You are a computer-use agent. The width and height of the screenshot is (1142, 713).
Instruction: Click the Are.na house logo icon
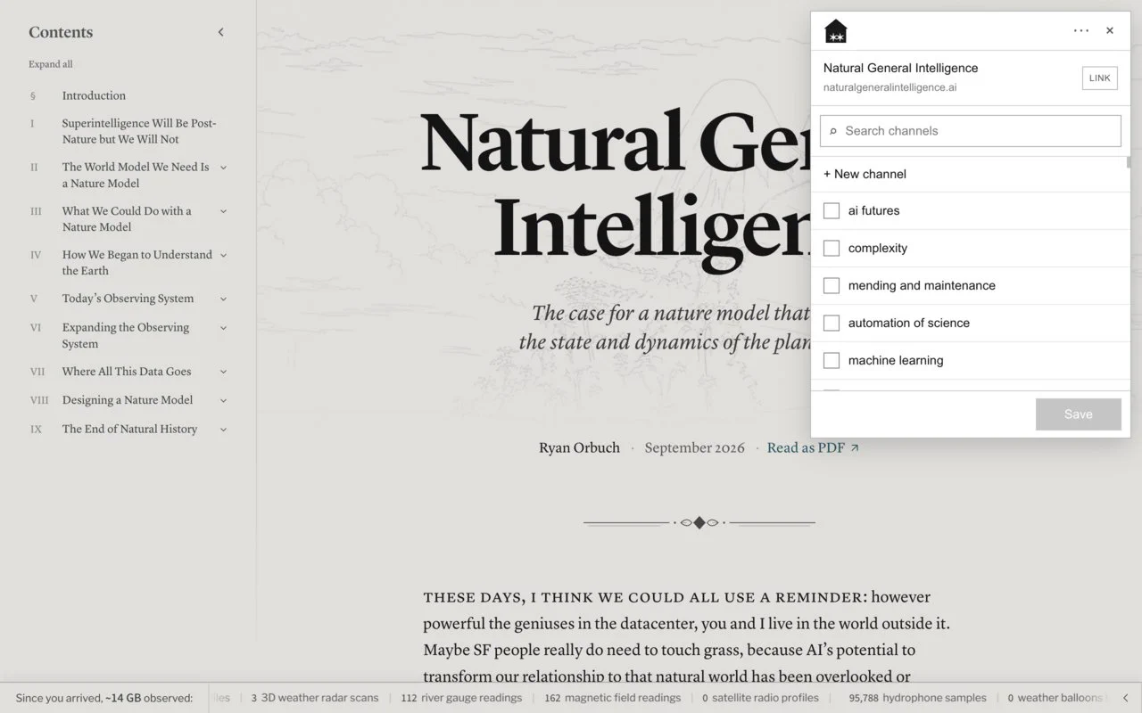pyautogui.click(x=836, y=31)
